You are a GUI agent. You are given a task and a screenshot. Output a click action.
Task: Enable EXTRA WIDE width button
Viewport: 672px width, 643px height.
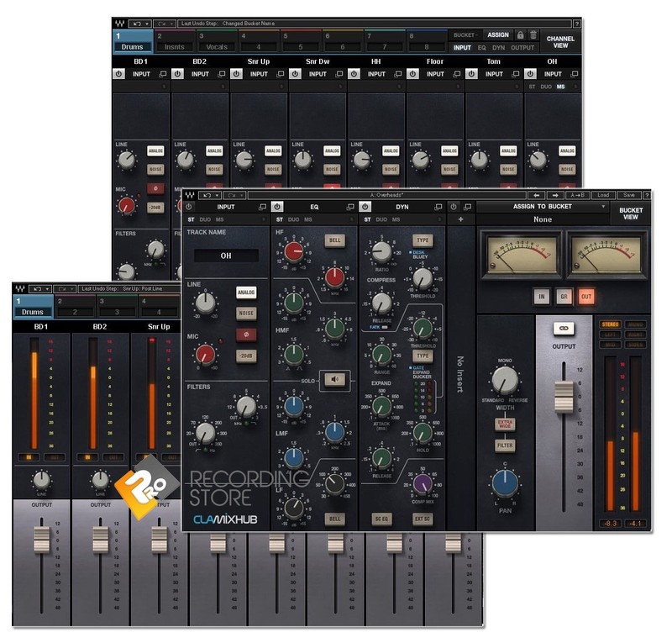coord(505,424)
